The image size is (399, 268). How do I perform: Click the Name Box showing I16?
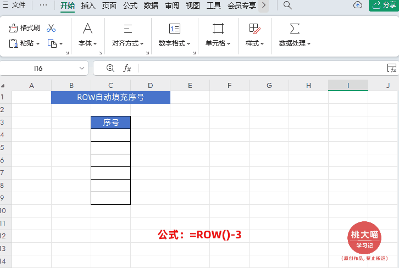[x=38, y=69]
